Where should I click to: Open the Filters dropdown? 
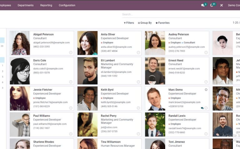point(129,23)
